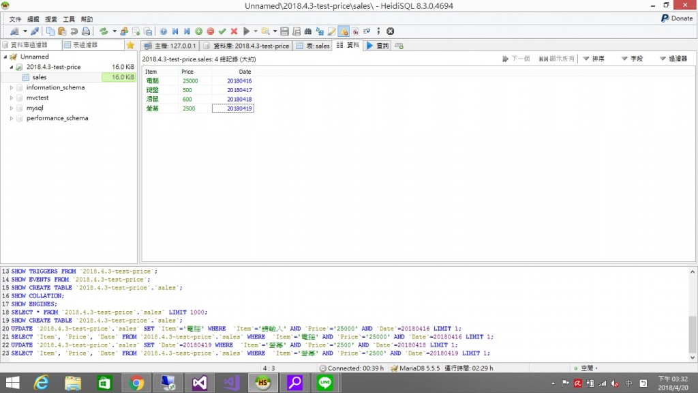
Task: Click green checkmark post changes icon
Action: pyautogui.click(x=222, y=31)
